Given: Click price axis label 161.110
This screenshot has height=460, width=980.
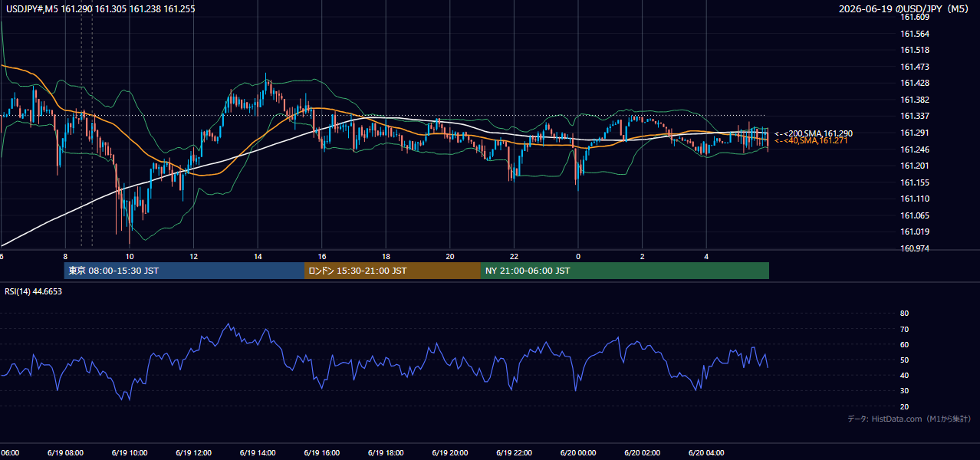Looking at the screenshot, I should coord(914,199).
